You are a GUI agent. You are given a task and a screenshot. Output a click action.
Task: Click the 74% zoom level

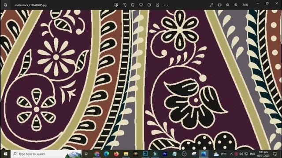(x=245, y=5)
